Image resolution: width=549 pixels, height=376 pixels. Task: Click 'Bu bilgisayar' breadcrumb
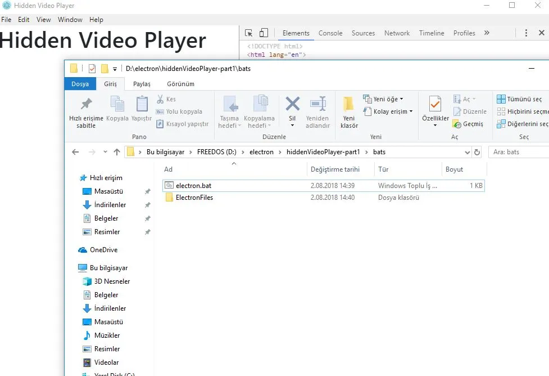(x=165, y=152)
